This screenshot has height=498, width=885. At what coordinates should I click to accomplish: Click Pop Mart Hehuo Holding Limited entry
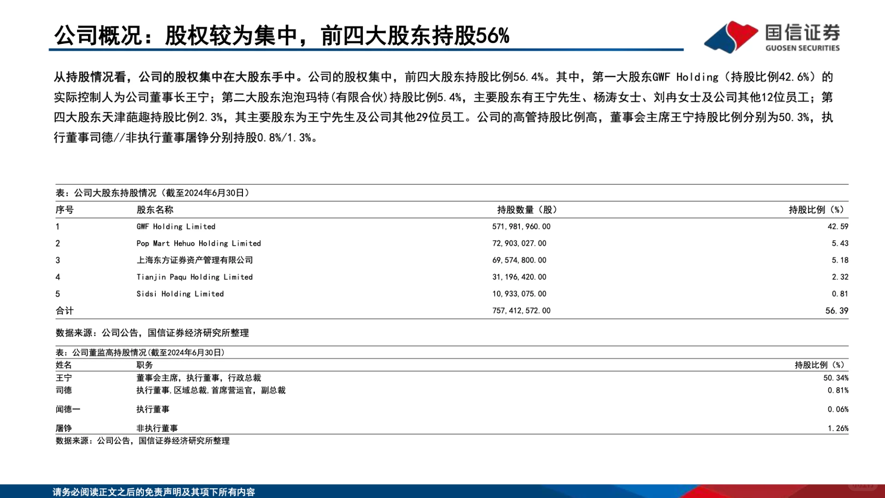pyautogui.click(x=199, y=243)
